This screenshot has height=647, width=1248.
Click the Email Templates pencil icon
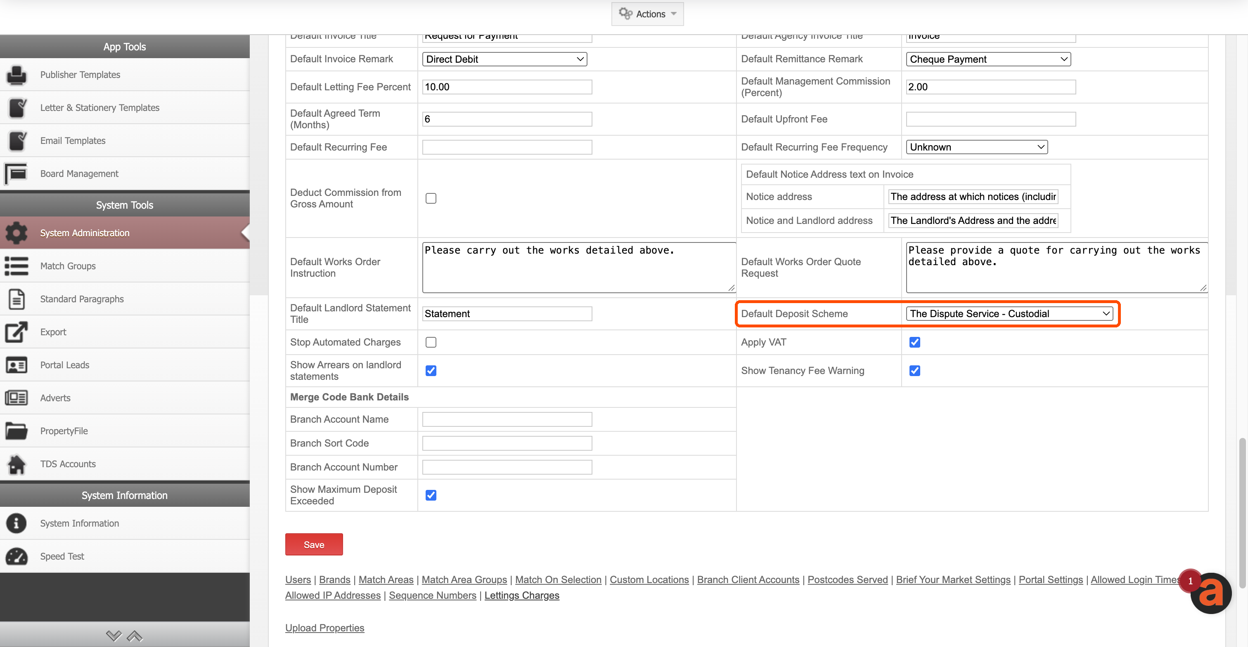point(17,141)
